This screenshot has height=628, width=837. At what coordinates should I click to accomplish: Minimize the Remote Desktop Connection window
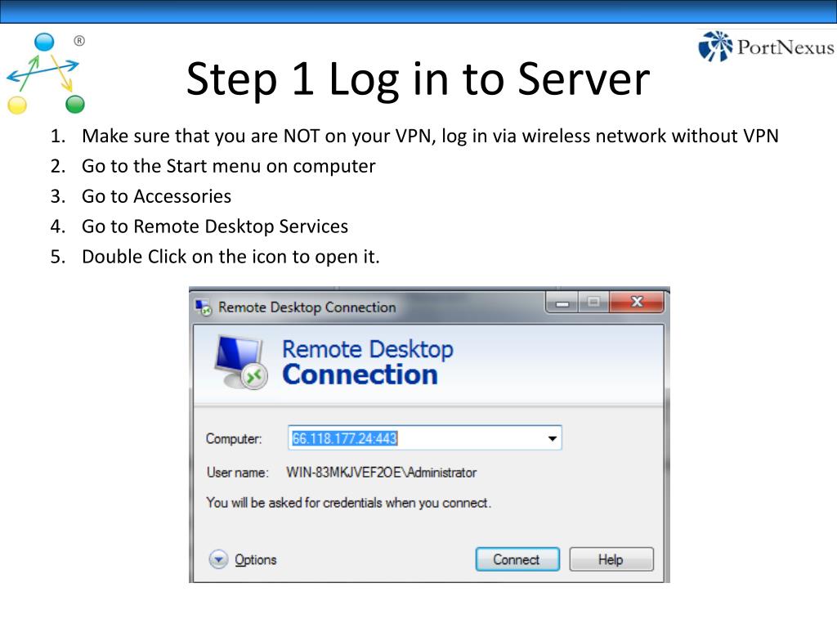[562, 303]
